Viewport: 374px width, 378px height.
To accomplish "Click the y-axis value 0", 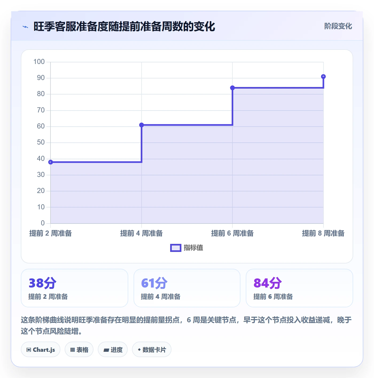I will 43,223.
